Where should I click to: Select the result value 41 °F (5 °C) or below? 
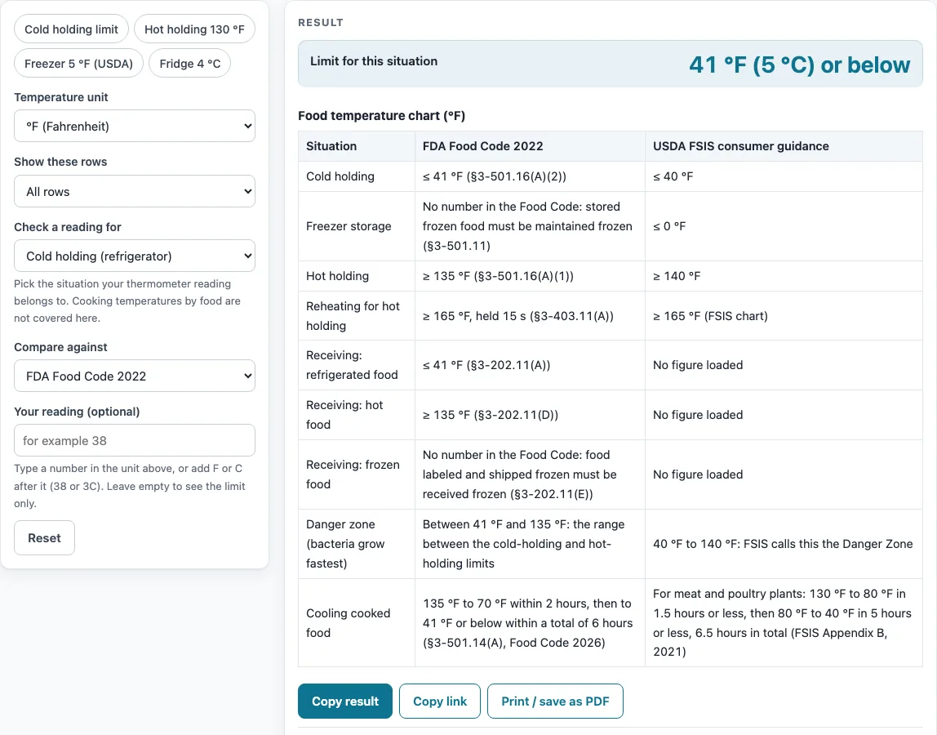800,65
